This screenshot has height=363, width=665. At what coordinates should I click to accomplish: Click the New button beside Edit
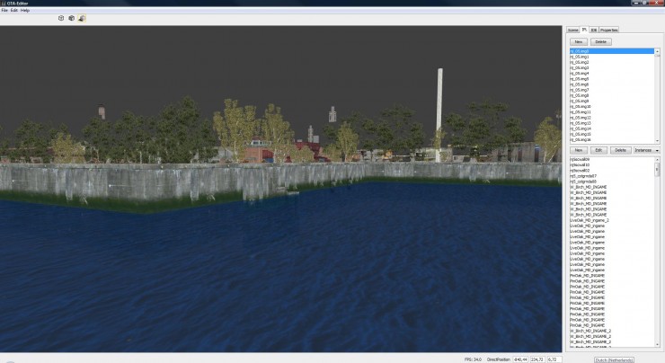click(x=579, y=150)
